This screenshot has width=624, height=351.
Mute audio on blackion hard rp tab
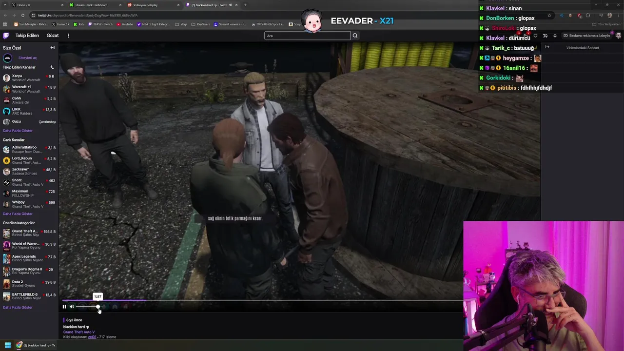pyautogui.click(x=231, y=5)
